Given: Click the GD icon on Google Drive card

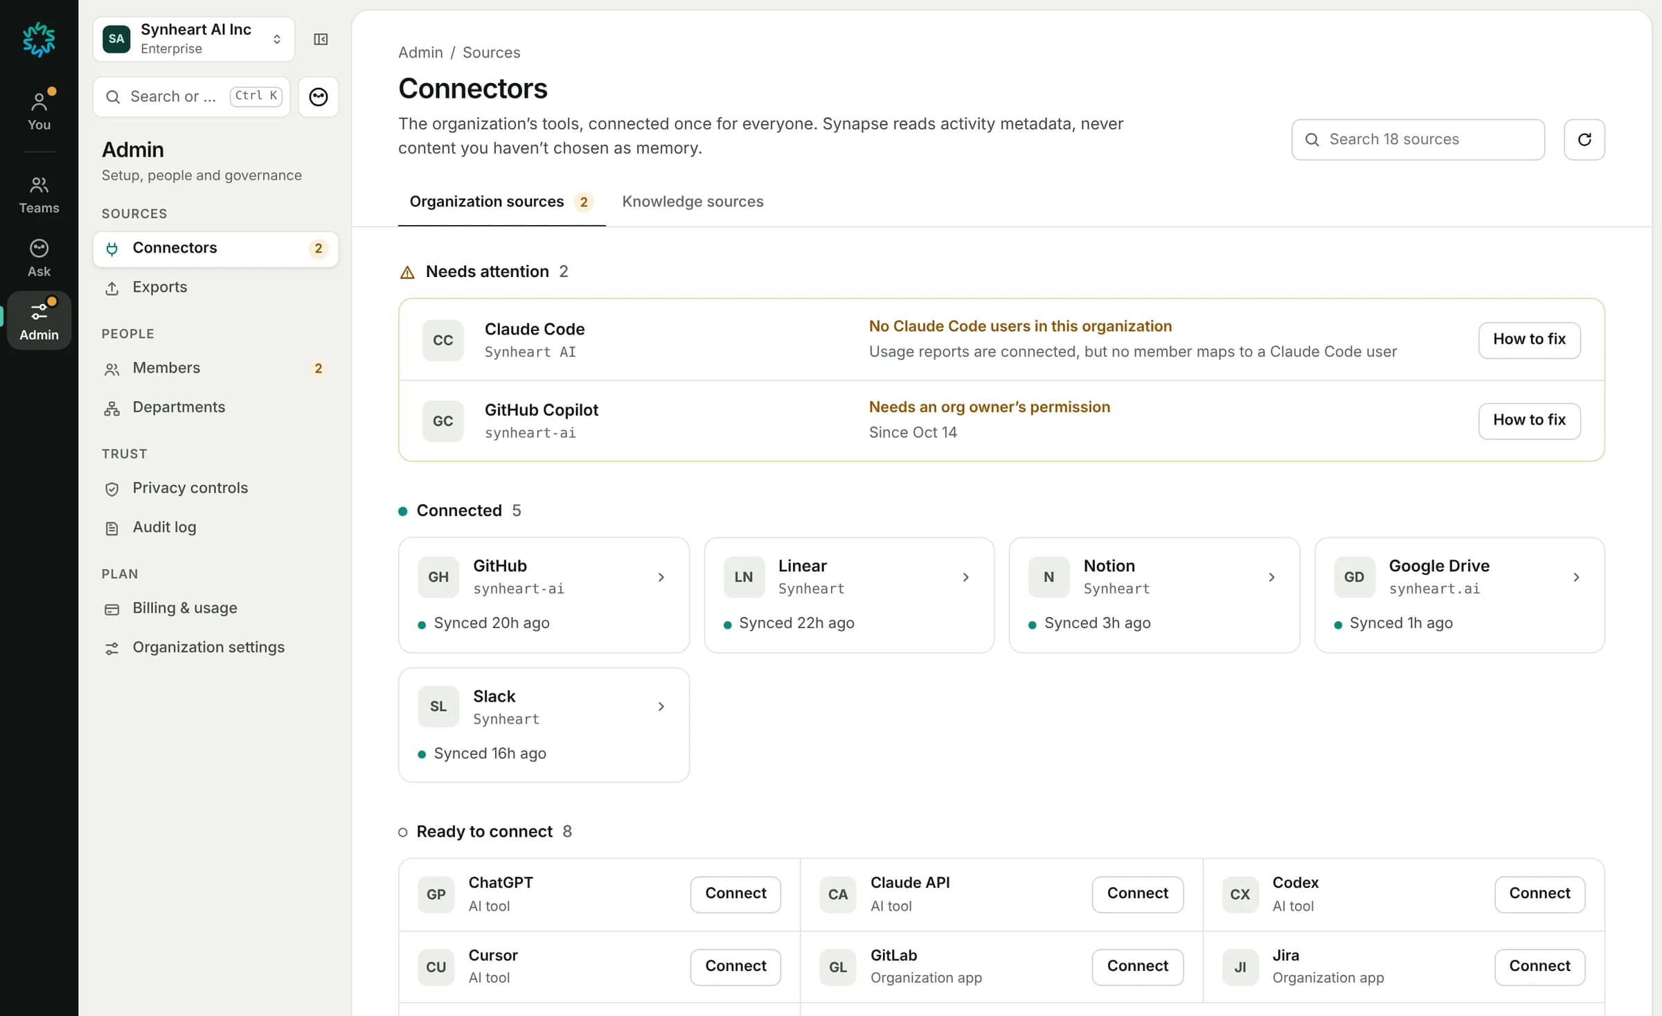Looking at the screenshot, I should (x=1355, y=577).
